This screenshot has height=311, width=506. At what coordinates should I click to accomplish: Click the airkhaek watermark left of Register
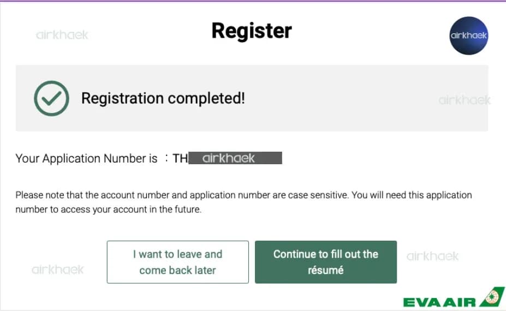(62, 35)
